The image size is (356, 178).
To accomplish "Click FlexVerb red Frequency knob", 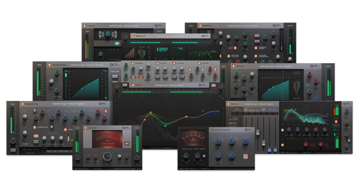I will coord(306,144).
